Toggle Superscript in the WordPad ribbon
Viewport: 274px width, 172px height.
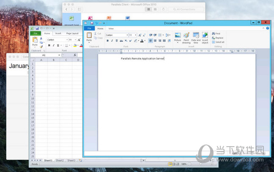(x=130, y=41)
